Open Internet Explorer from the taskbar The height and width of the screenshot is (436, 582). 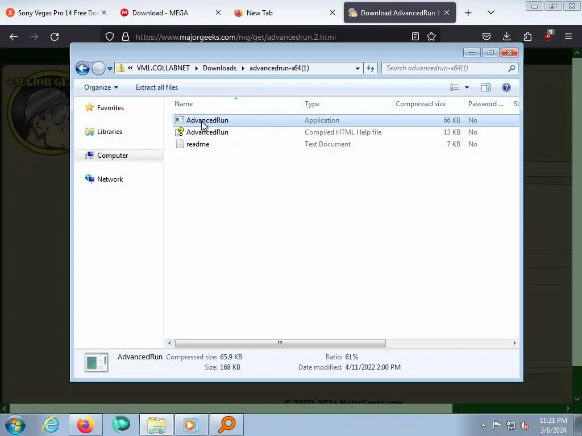click(x=51, y=425)
